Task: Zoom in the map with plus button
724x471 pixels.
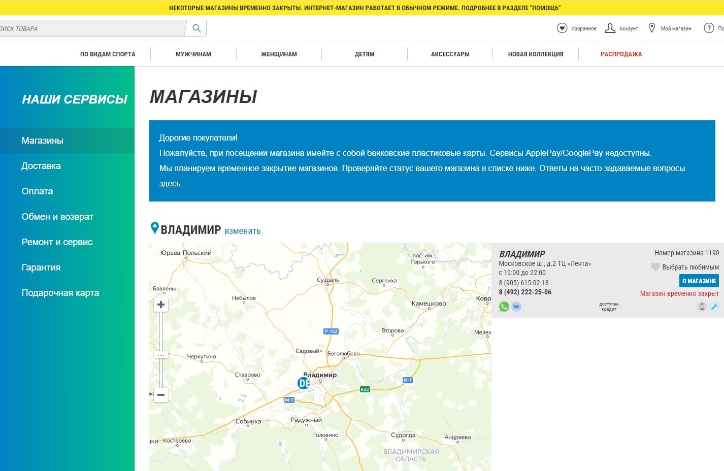Action: tap(161, 305)
